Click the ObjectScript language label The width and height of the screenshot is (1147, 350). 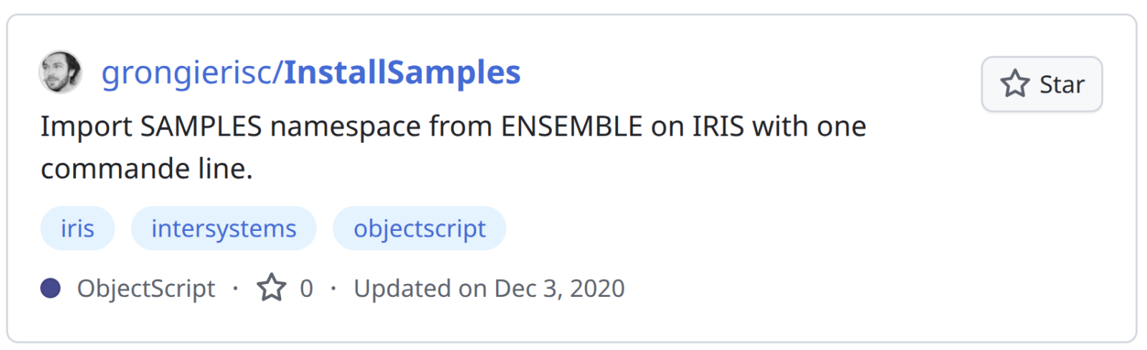point(146,288)
